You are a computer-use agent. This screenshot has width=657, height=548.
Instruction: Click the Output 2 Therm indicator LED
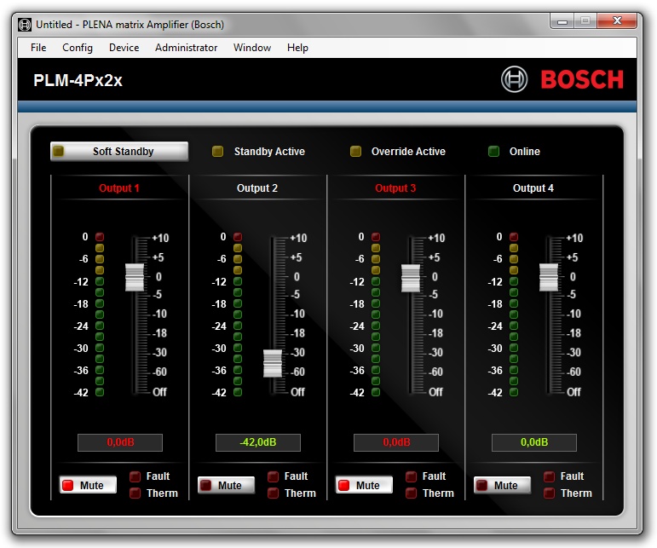273,493
